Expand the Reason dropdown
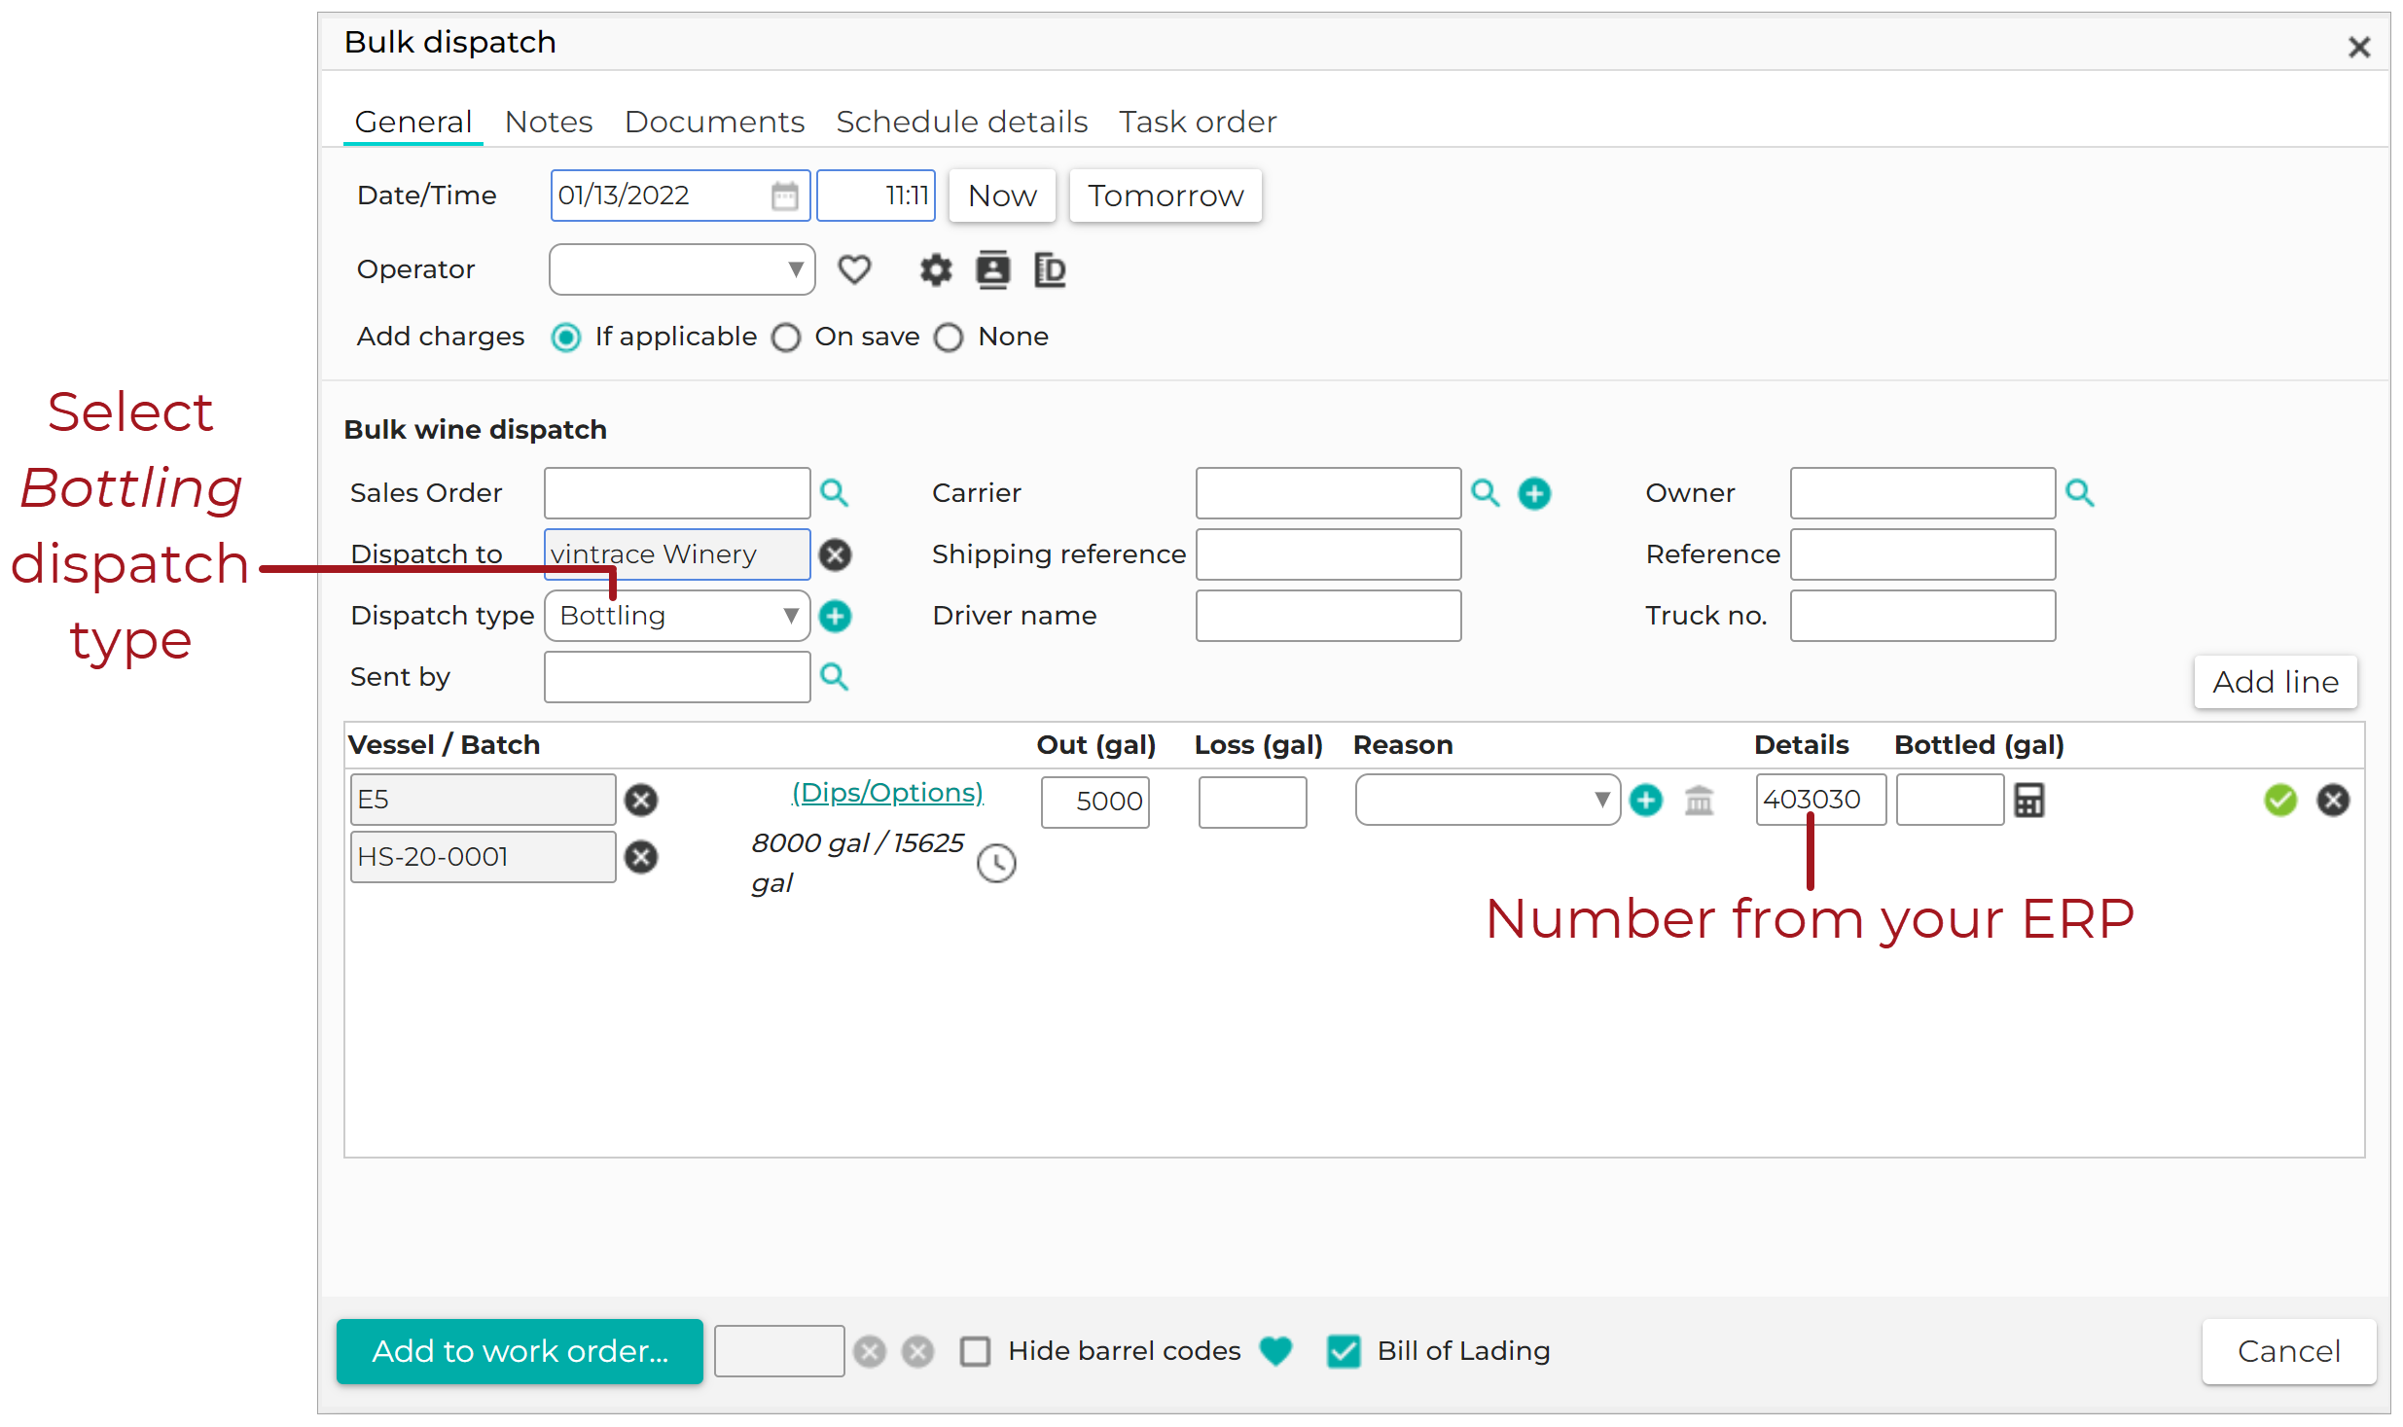2403x1427 pixels. pos(1488,800)
